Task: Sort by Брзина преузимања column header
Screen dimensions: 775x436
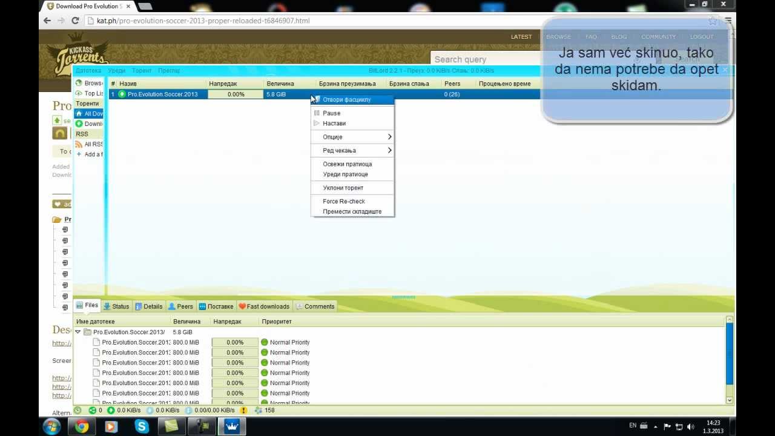Action: 351,84
